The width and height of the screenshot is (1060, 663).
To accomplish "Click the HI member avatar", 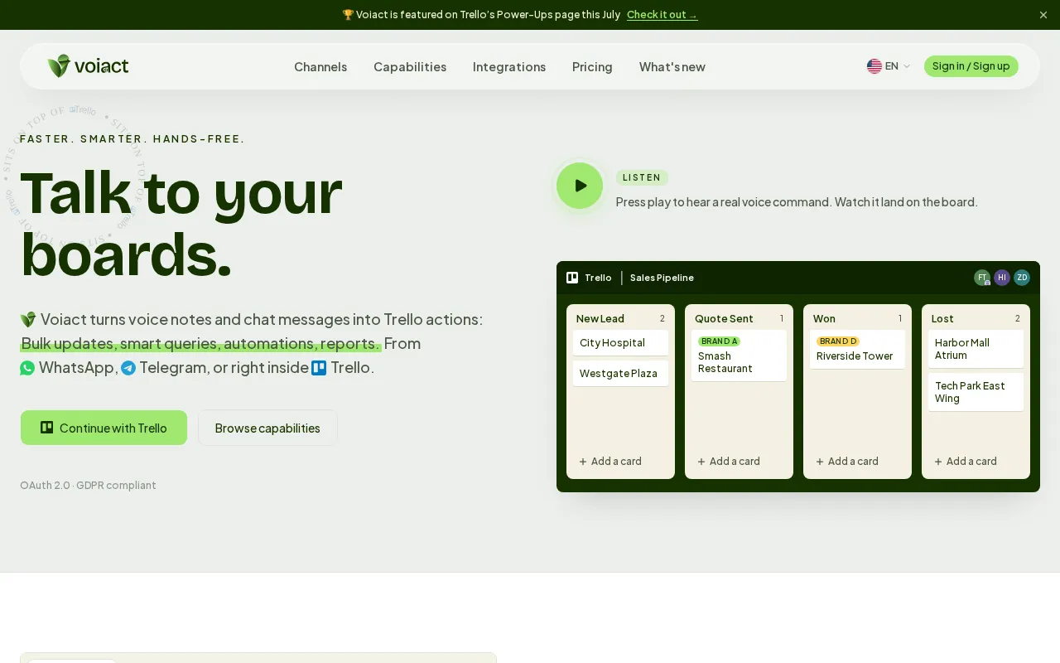I will pos(1002,278).
